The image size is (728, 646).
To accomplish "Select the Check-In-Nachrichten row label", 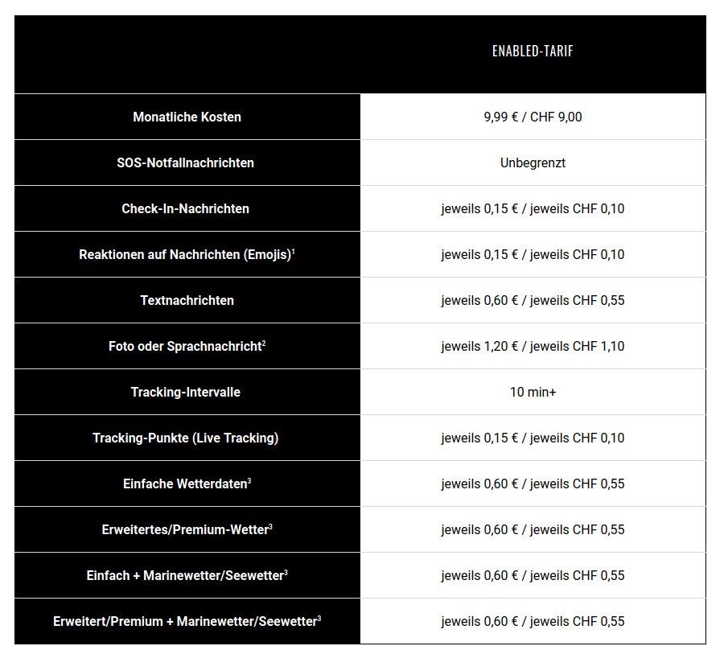I will (x=185, y=208).
